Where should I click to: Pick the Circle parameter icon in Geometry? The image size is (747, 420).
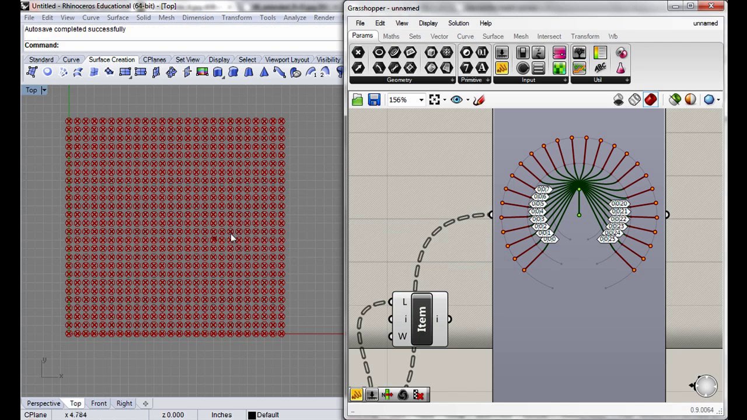click(x=379, y=52)
